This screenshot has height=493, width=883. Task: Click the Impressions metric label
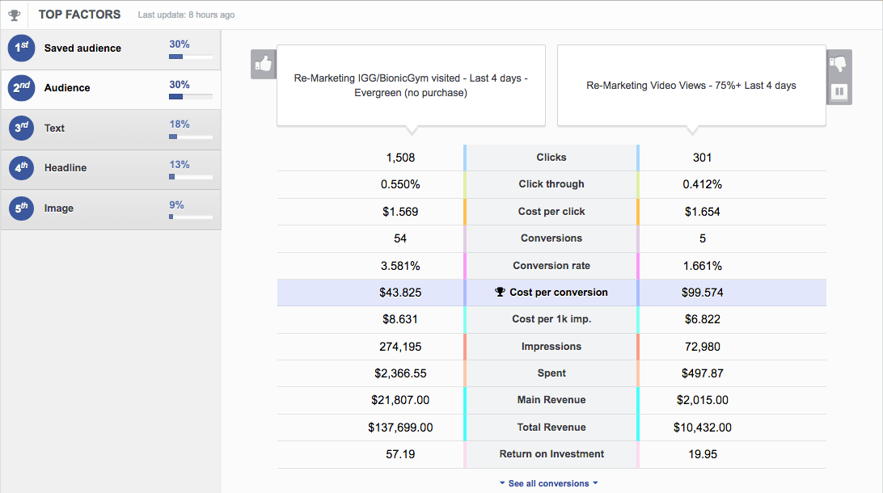pos(551,347)
